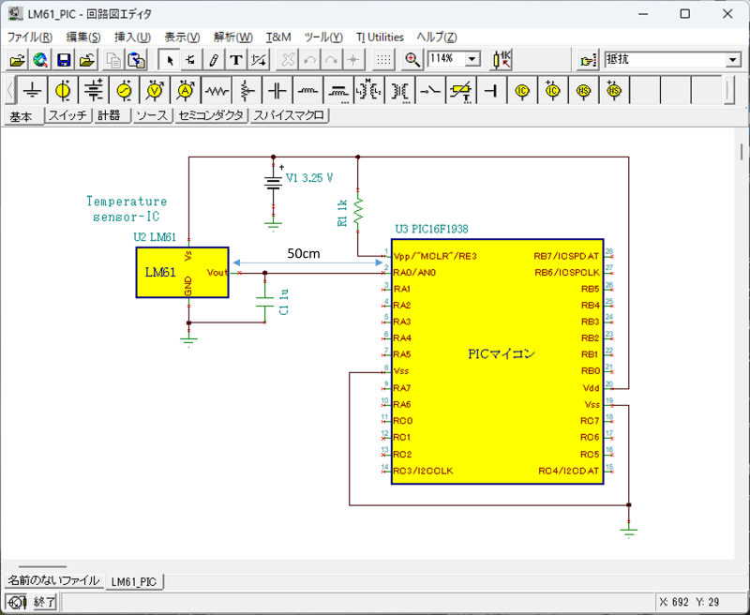Choose the ammeter component icon
750x615 pixels.
[186, 91]
